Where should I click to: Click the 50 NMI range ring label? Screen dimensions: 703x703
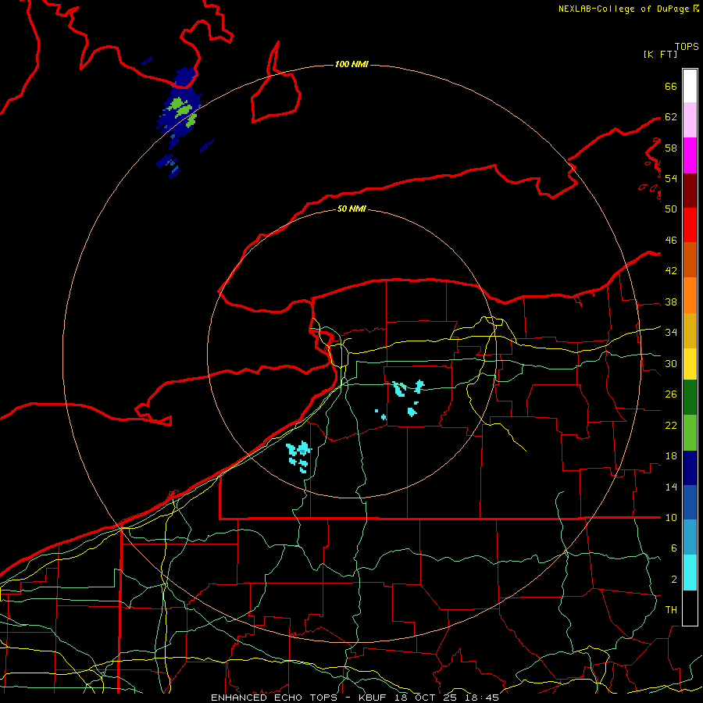pyautogui.click(x=351, y=209)
